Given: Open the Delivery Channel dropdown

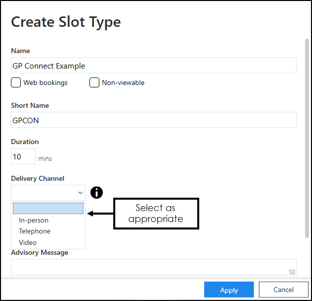Looking at the screenshot, I should pos(48,193).
